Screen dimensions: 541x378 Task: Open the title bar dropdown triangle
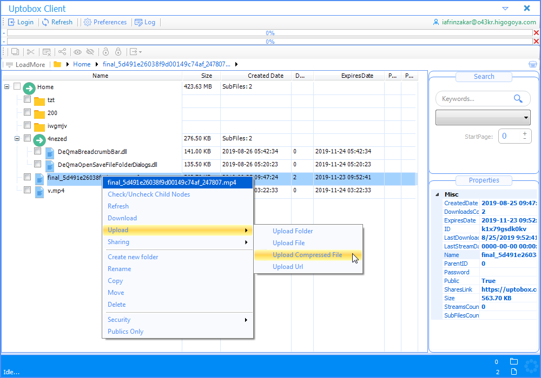coord(505,8)
